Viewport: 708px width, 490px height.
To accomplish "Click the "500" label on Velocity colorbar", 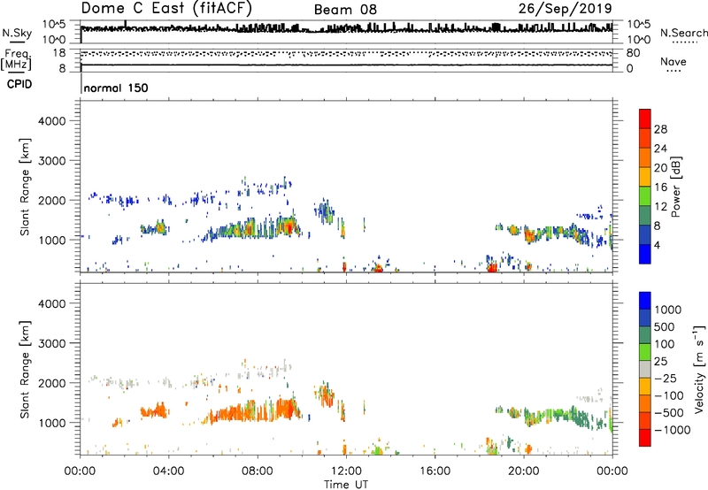I will 664,327.
